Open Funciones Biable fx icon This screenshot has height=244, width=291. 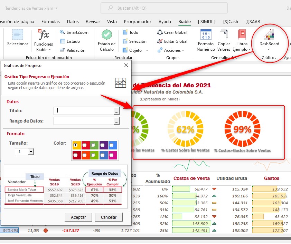44,35
